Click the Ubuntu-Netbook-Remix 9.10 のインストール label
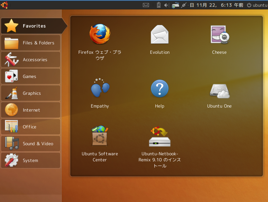This screenshot has height=202, width=268. 160,160
